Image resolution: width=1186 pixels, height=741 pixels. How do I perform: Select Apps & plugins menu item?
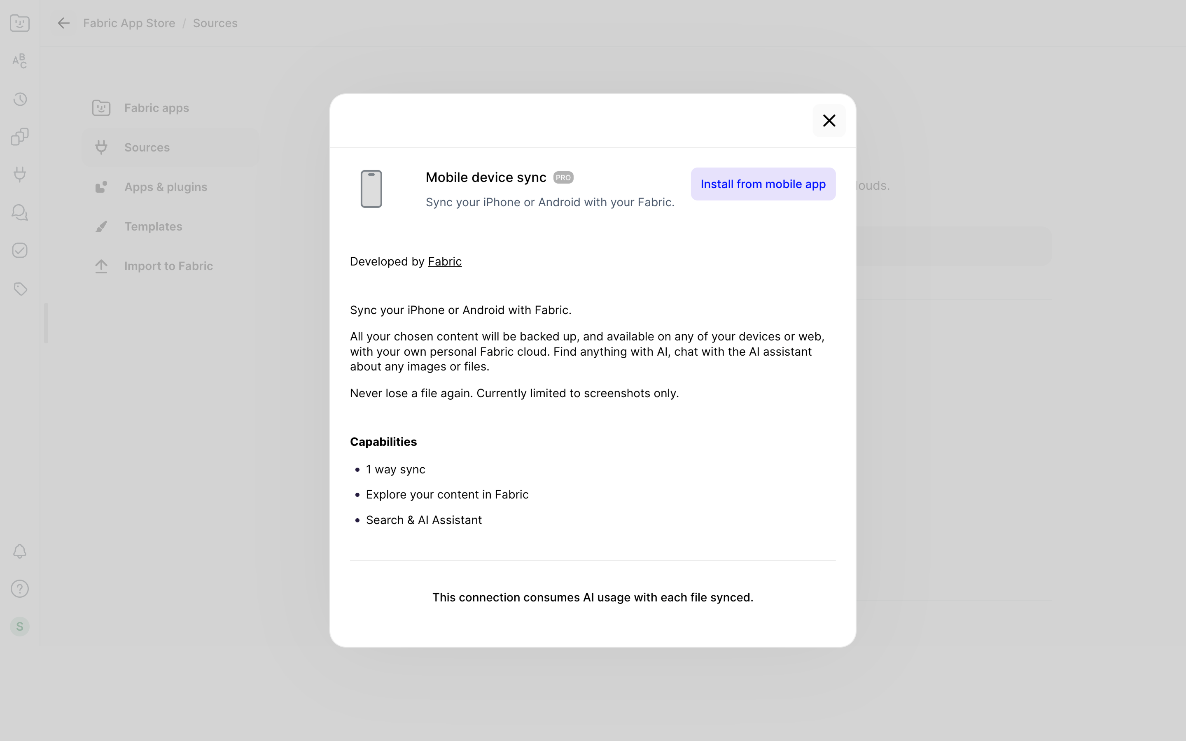pos(170,187)
